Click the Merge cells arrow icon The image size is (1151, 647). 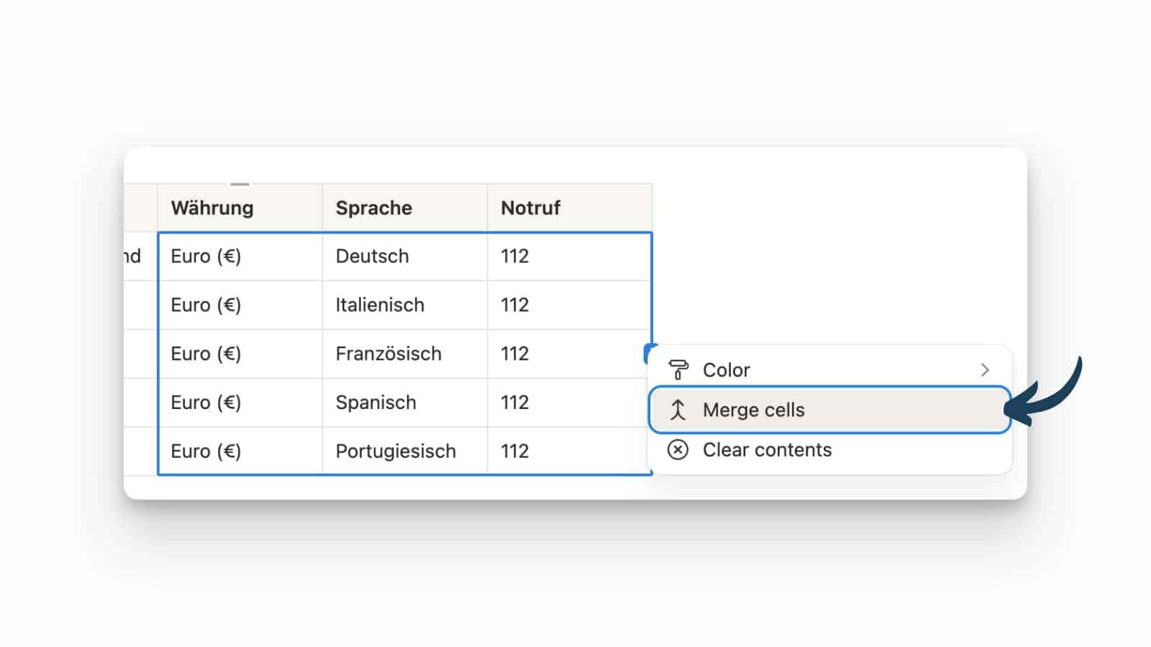point(678,410)
